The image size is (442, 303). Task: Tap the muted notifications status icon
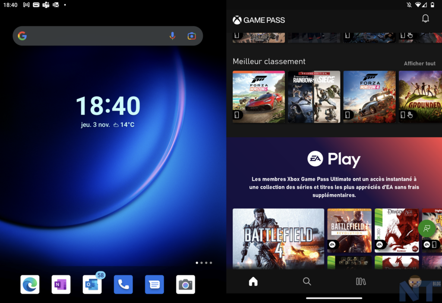click(409, 5)
